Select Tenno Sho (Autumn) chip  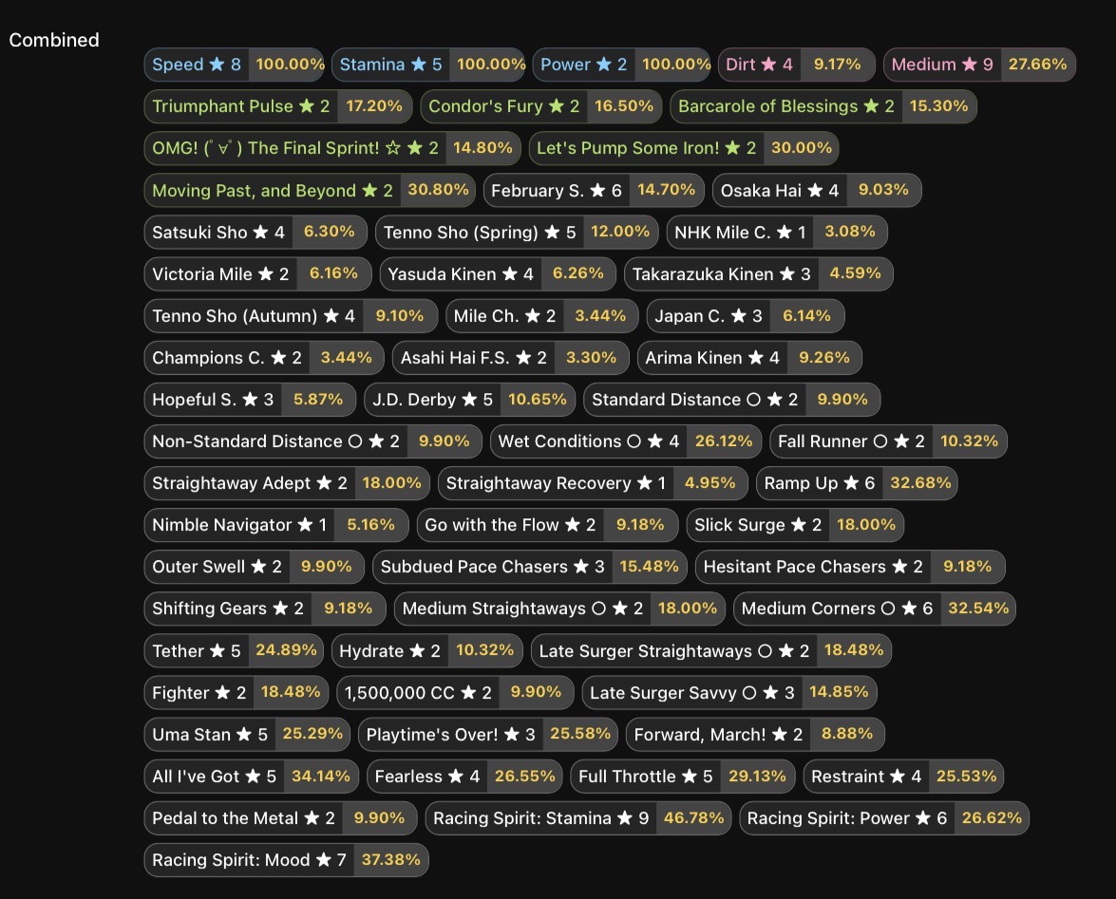click(291, 316)
